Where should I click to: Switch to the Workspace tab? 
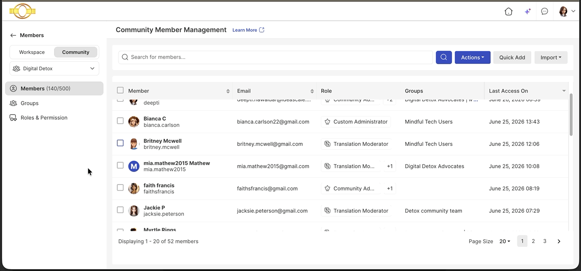(32, 52)
